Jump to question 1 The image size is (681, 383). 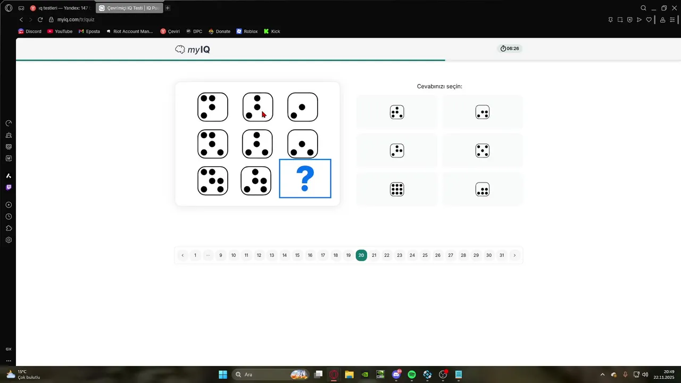click(x=195, y=255)
